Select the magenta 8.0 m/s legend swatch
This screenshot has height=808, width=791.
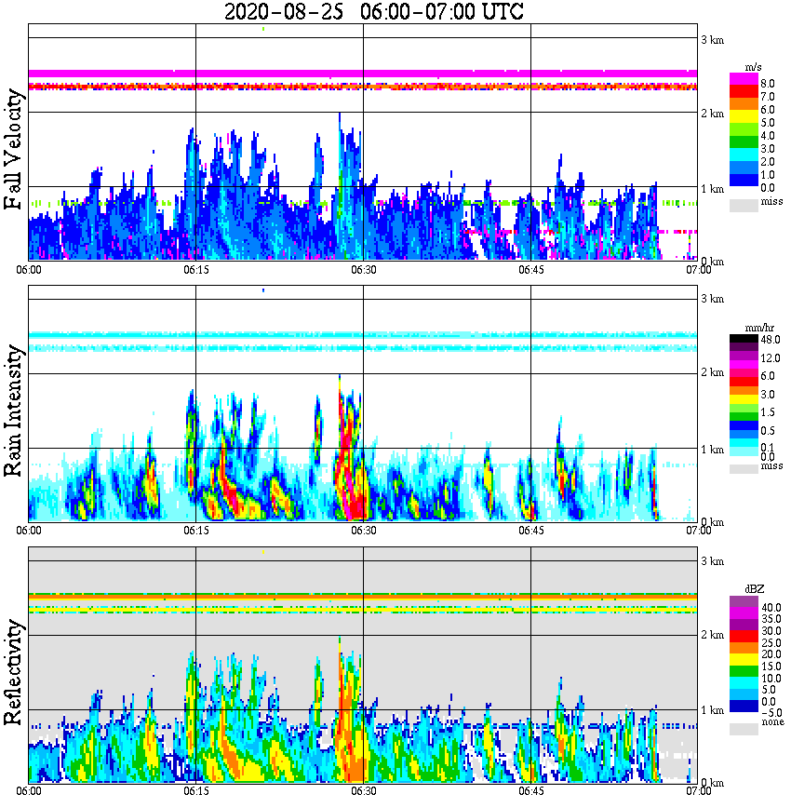(744, 79)
